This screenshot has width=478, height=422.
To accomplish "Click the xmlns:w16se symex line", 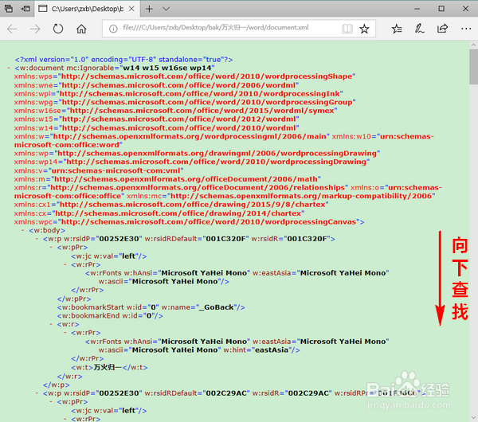I will [175, 111].
